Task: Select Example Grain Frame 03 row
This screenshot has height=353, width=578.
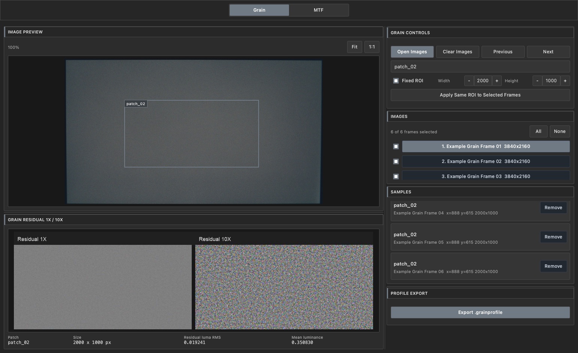Action: 486,176
